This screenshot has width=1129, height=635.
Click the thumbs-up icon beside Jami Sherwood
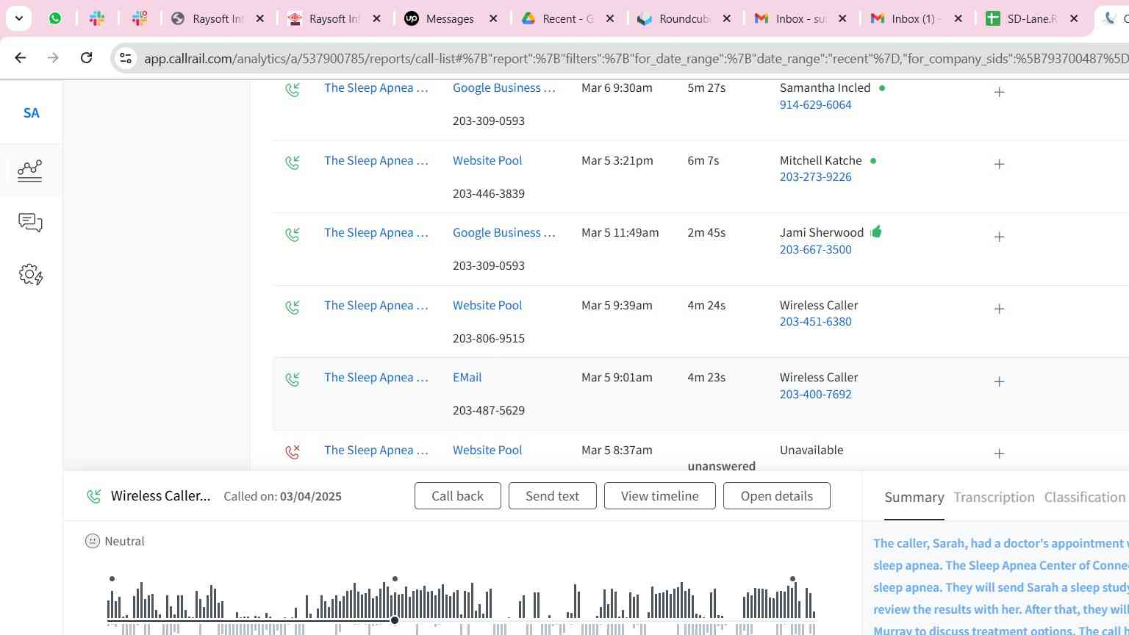point(875,232)
